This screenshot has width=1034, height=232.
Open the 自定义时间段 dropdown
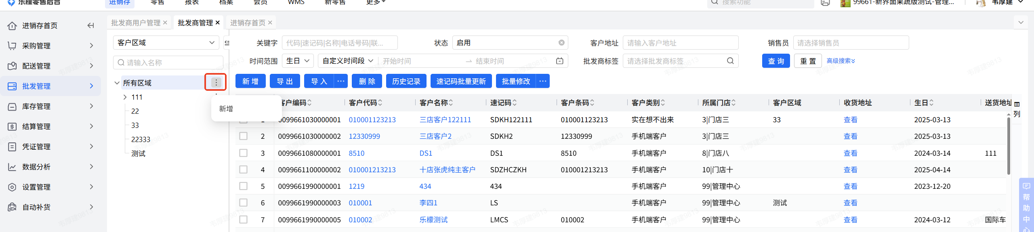(348, 61)
